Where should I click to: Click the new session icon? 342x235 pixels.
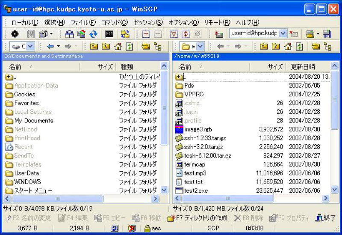tap(218, 34)
